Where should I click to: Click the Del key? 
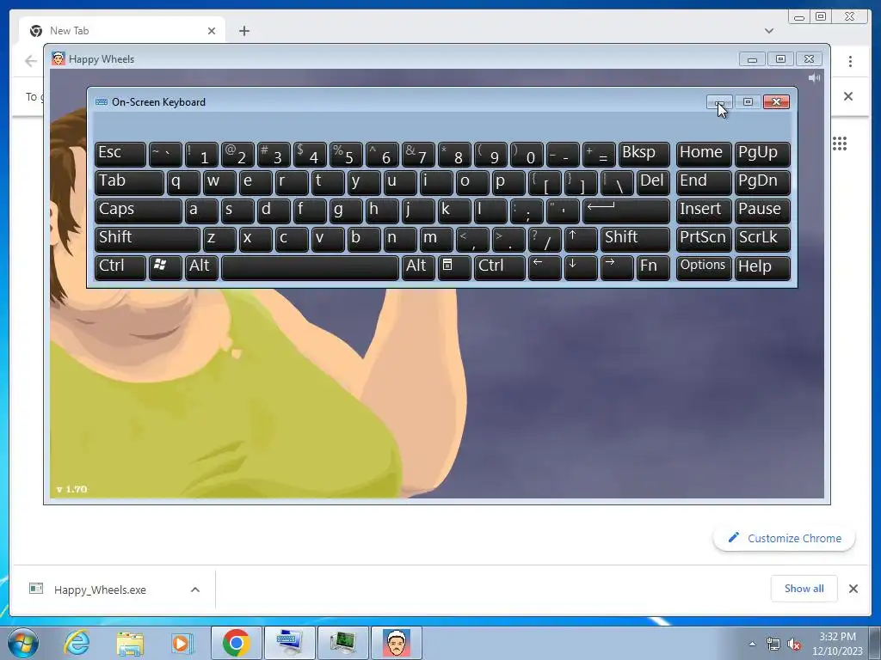[x=653, y=183]
